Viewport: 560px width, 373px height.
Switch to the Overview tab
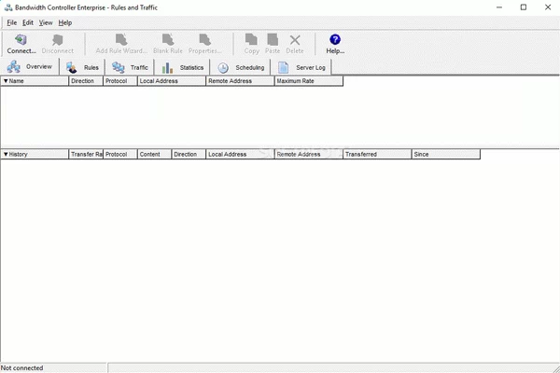[30, 67]
